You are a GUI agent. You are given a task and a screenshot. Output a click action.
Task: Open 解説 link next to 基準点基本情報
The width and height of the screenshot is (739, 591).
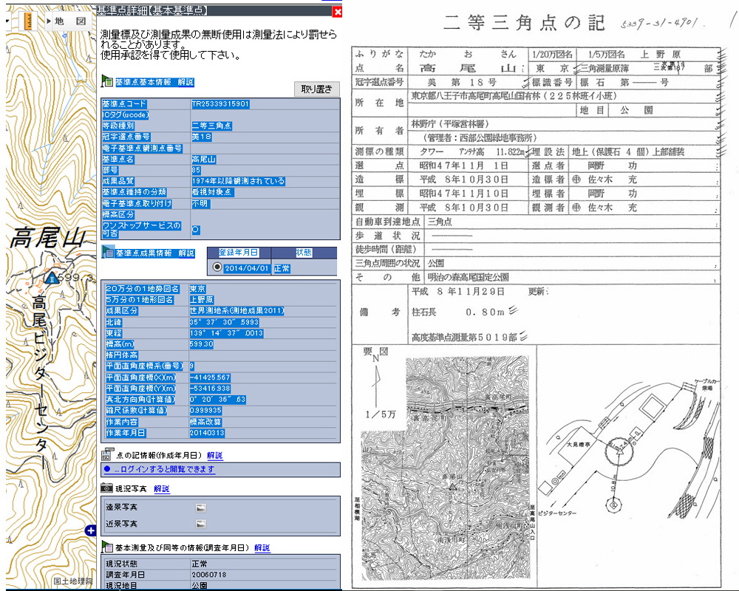[186, 83]
